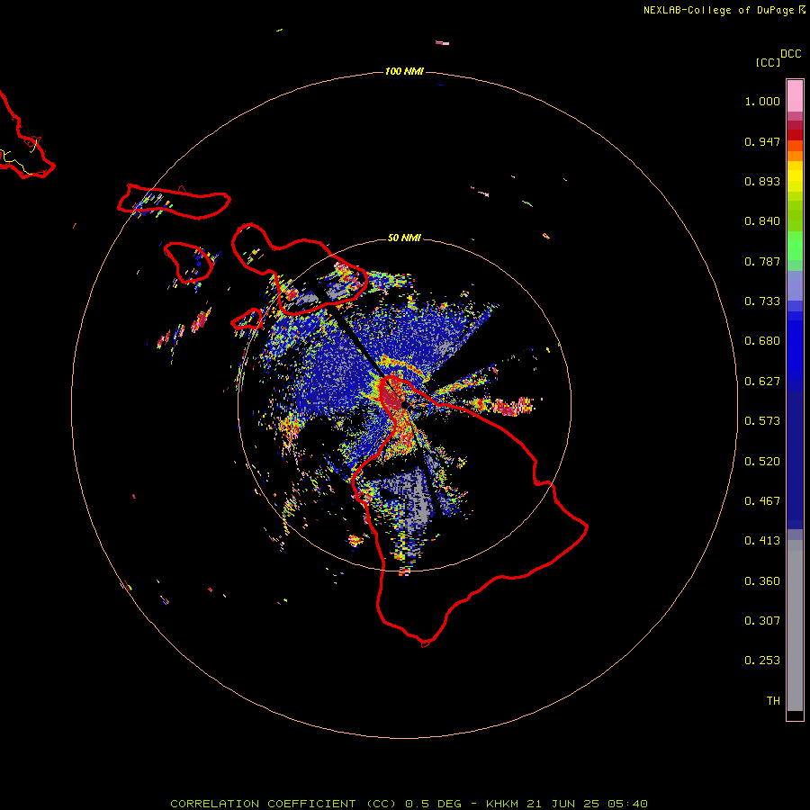Click the 0.947 color scale value
Image resolution: width=810 pixels, height=810 pixels.
coord(762,141)
